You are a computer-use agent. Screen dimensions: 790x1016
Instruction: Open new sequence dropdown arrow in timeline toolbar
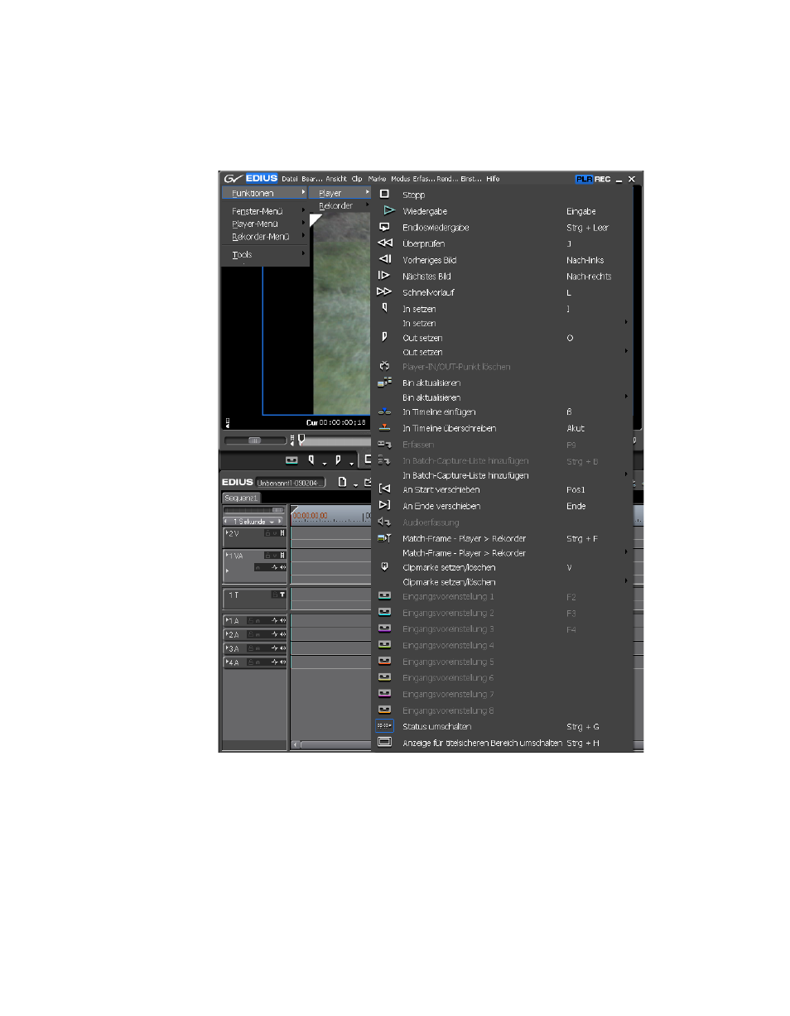355,484
